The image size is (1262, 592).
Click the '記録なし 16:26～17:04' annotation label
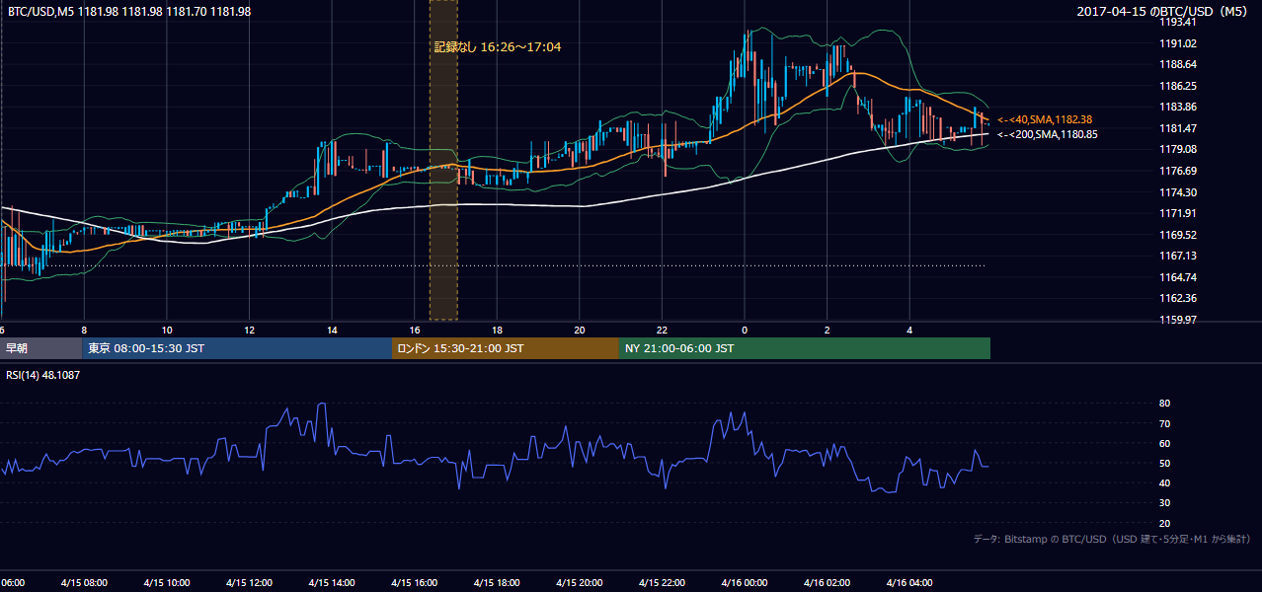click(x=498, y=46)
